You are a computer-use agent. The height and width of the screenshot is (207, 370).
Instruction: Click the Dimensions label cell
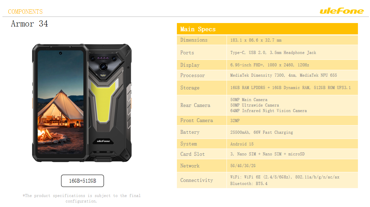(x=202, y=40)
